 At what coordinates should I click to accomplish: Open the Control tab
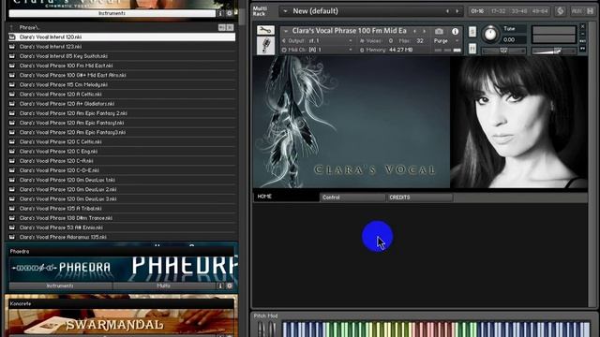[x=352, y=198]
